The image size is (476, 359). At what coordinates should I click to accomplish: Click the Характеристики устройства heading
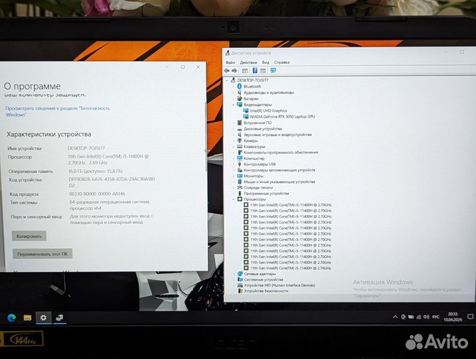click(x=49, y=134)
